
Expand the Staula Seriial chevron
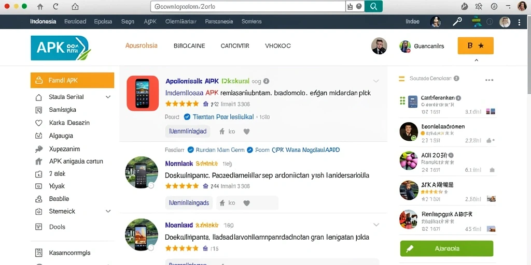click(x=108, y=97)
